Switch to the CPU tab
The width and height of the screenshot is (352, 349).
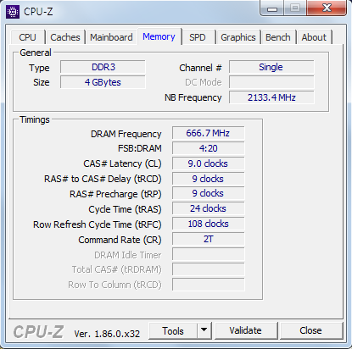(27, 37)
